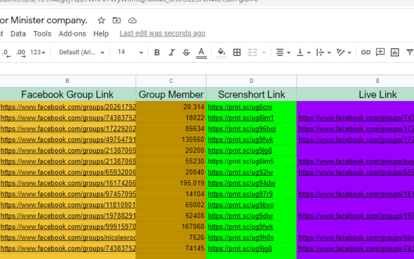Open screenshot link prnt.sc/ug96boi
The image size is (414, 259).
click(242, 129)
